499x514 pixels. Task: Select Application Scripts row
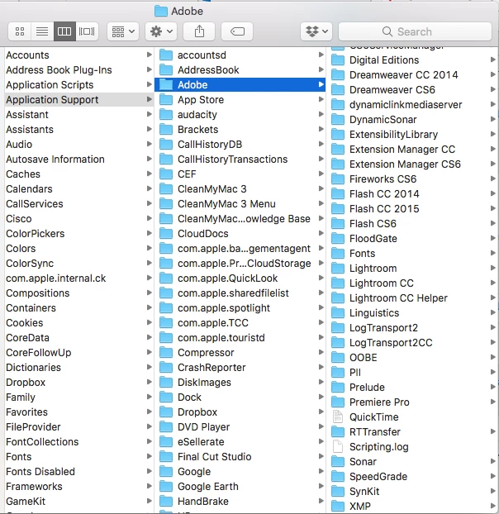coord(78,84)
